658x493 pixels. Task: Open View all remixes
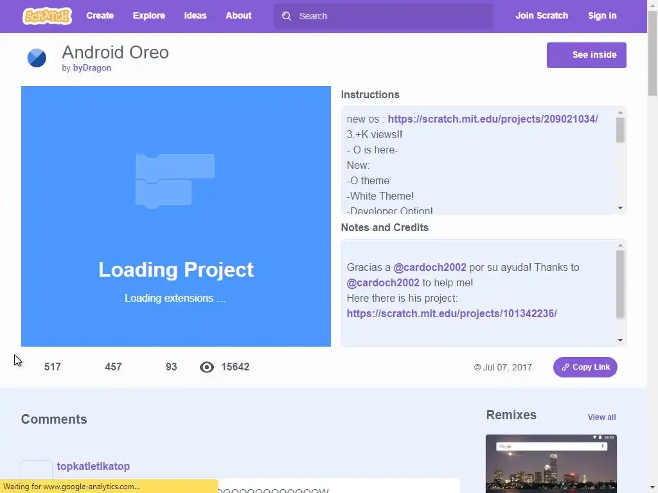pyautogui.click(x=601, y=417)
